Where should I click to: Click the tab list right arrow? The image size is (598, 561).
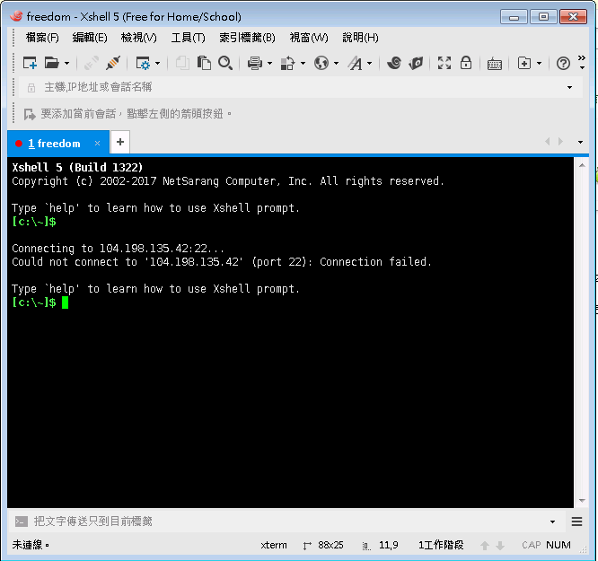tap(560, 142)
